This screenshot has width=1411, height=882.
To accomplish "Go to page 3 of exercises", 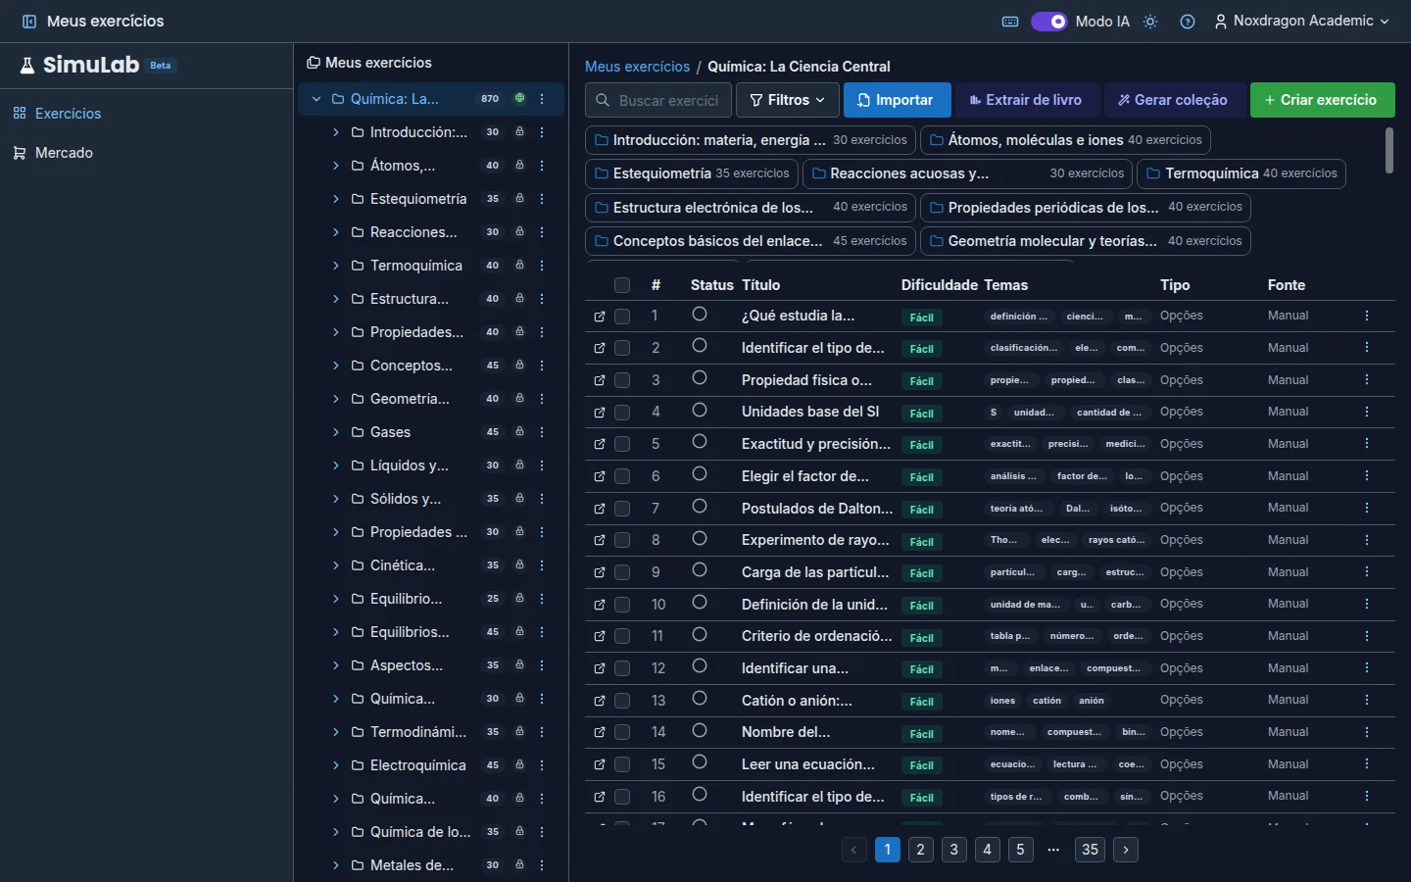I will point(953,850).
